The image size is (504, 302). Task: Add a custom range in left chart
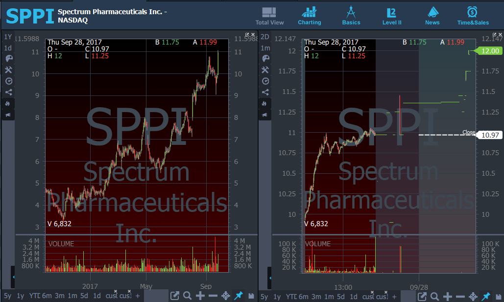click(x=138, y=296)
